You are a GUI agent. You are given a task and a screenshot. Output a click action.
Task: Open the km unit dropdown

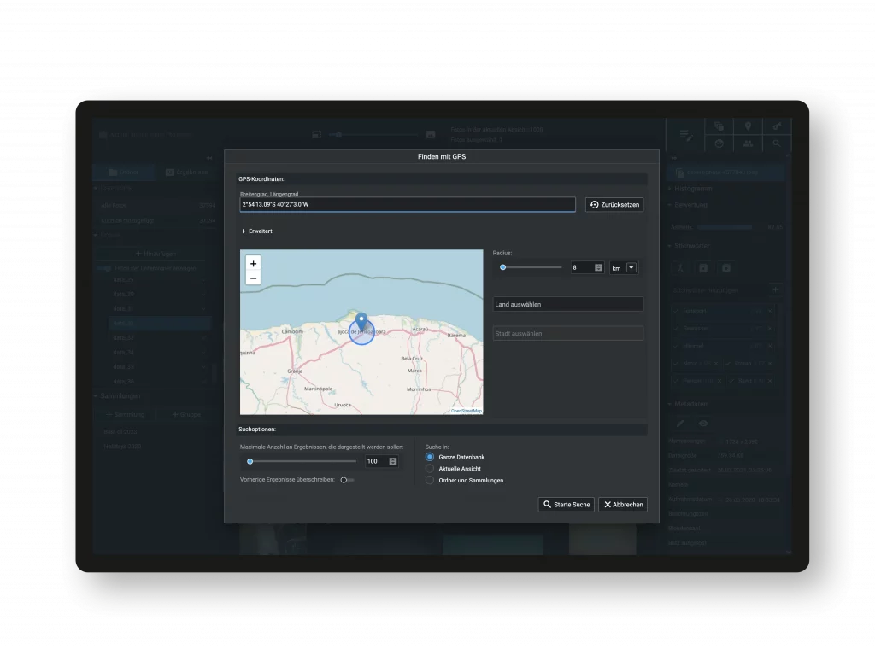(631, 267)
